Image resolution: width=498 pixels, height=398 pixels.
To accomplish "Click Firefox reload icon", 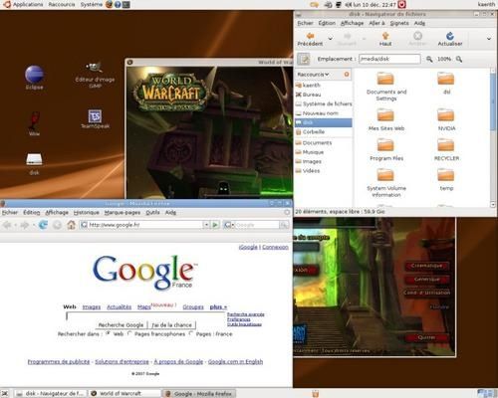I will (x=43, y=225).
